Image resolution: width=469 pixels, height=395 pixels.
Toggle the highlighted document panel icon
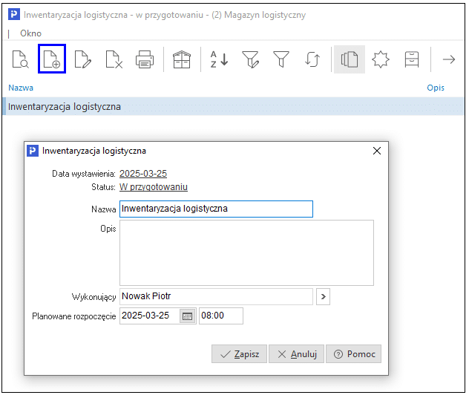point(350,59)
